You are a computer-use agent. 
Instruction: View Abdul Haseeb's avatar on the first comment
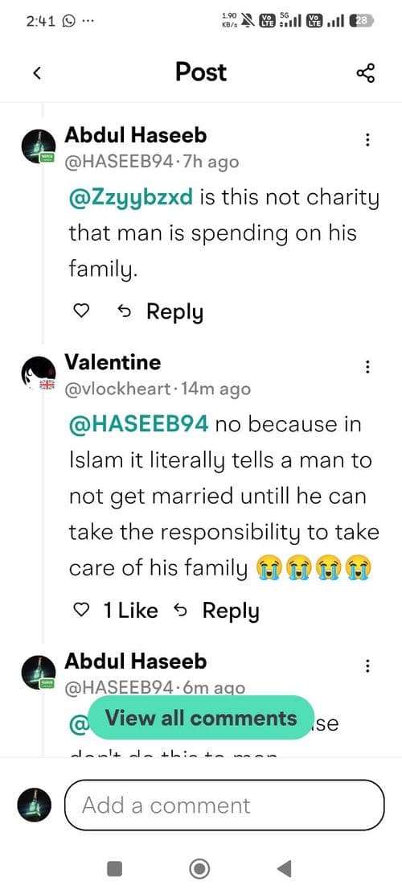click(x=39, y=146)
